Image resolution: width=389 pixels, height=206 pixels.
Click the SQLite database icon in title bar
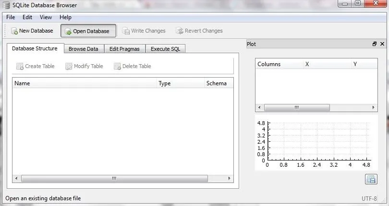[x=7, y=5]
